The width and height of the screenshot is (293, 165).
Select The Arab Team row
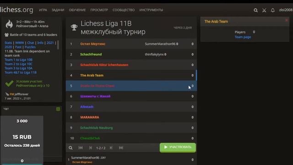131,75
